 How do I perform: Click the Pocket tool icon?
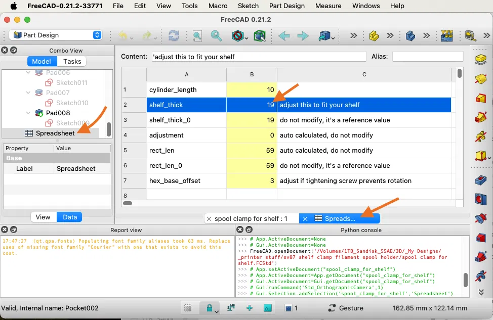[x=481, y=180]
